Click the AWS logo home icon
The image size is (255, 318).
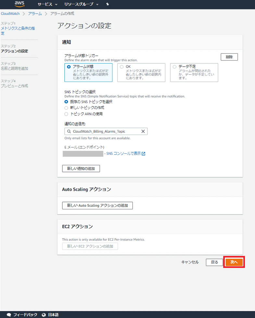[19, 4]
